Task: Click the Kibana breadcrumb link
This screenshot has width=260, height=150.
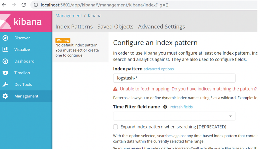Action: (95, 16)
